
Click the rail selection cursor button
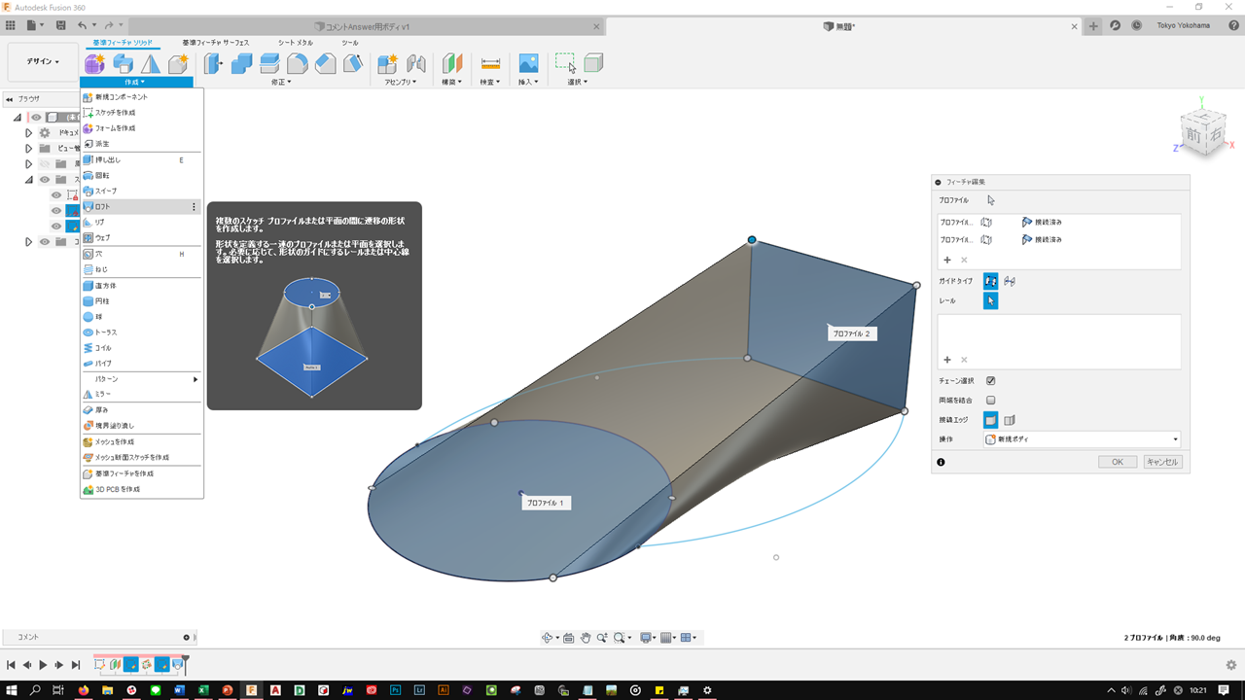[990, 301]
